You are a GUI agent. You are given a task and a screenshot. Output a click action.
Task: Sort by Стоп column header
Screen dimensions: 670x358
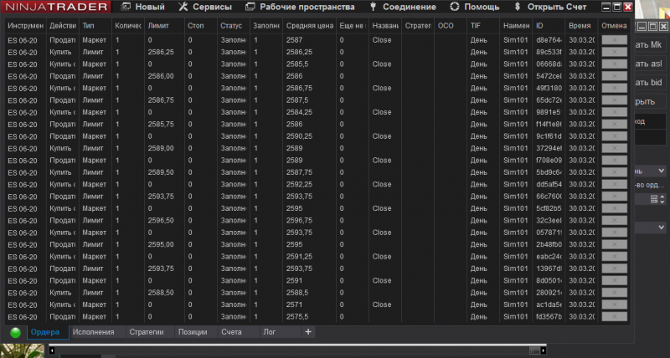200,26
